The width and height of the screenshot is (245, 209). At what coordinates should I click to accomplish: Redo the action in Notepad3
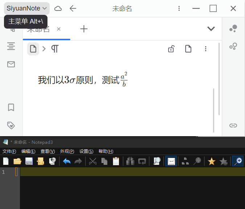click(78, 161)
